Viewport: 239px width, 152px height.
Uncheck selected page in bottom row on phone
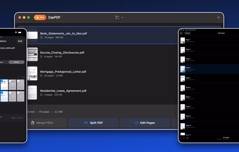(4, 96)
